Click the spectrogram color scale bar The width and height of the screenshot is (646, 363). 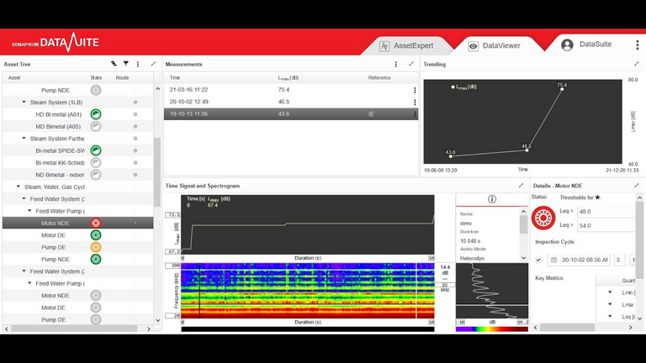[x=491, y=329]
